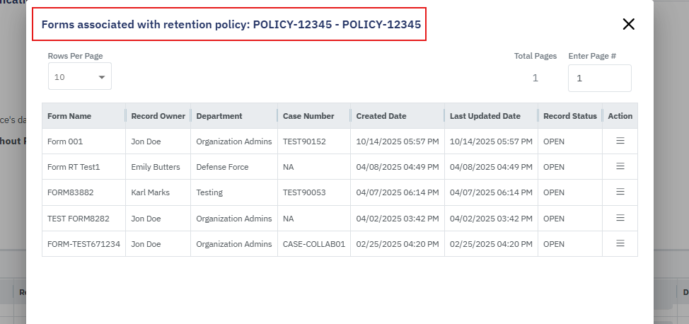Close the retention policy forms dialog

coord(628,24)
